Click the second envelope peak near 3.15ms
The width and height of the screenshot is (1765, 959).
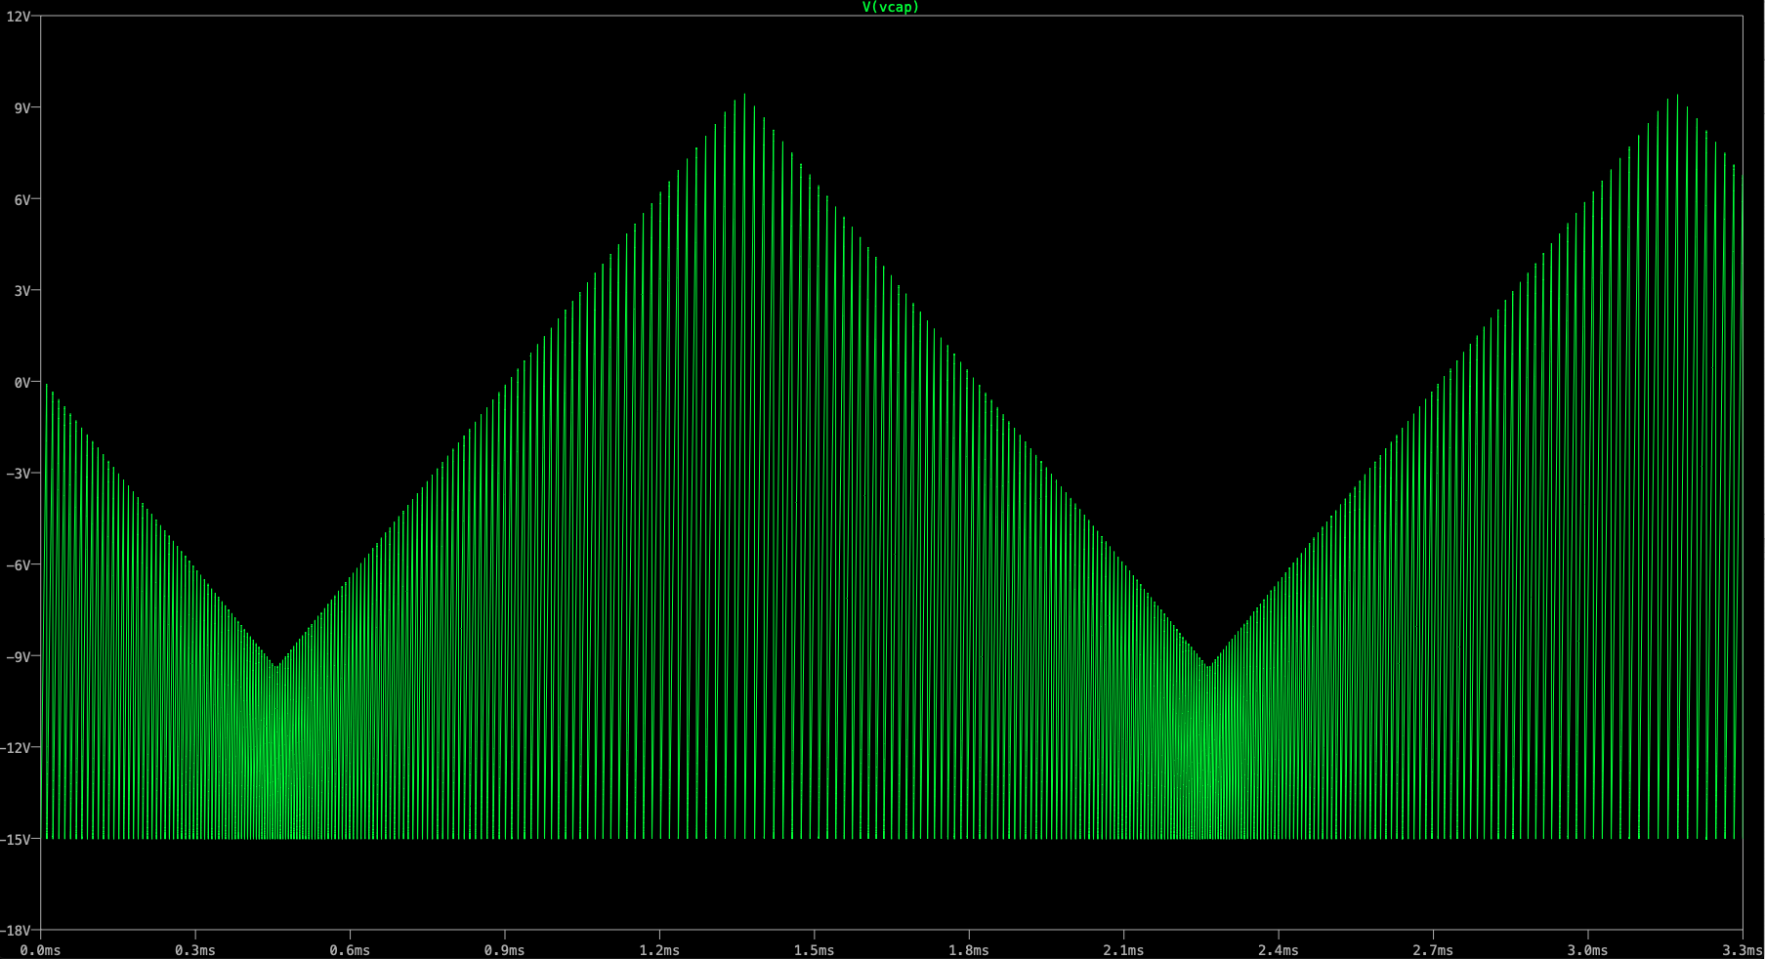[1677, 96]
